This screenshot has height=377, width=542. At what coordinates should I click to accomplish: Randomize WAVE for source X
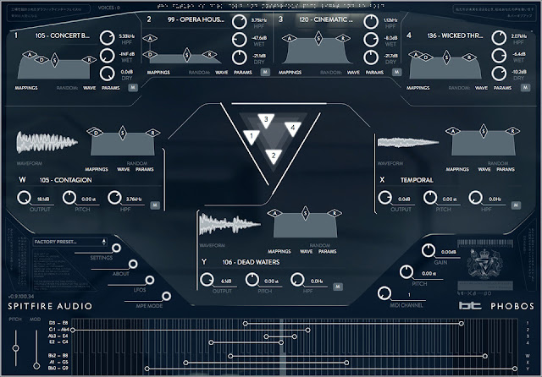coord(484,169)
